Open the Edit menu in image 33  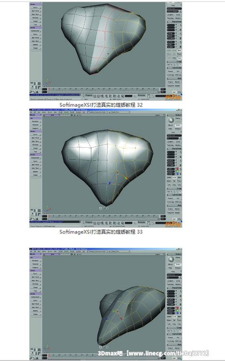click(35, 112)
